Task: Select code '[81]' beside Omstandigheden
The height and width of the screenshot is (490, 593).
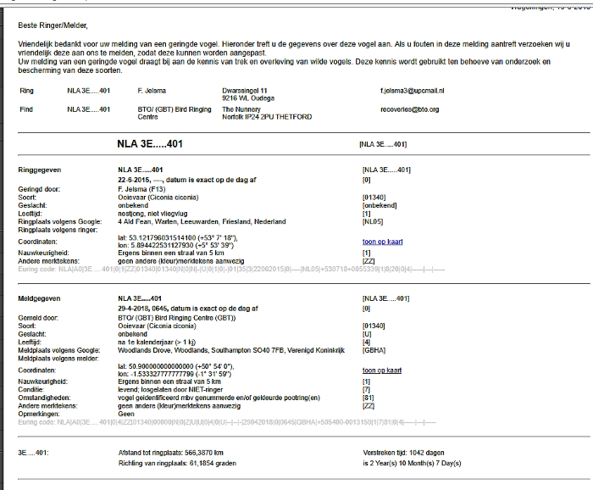Action: click(368, 398)
